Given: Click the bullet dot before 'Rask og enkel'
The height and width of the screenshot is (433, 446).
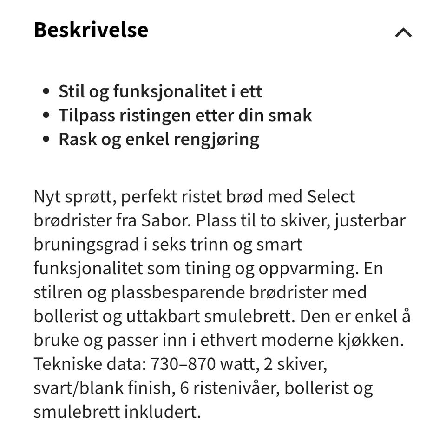Looking at the screenshot, I should 46,140.
